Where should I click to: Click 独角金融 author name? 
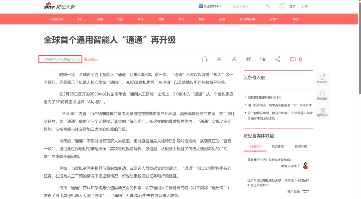(x=293, y=191)
